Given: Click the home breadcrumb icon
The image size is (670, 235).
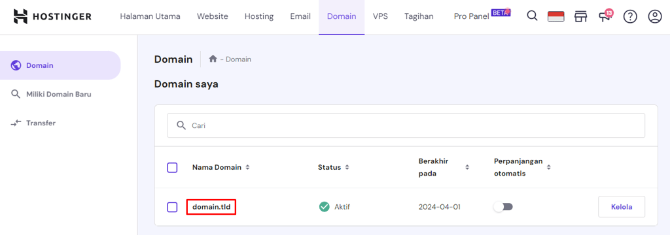Looking at the screenshot, I should point(213,59).
